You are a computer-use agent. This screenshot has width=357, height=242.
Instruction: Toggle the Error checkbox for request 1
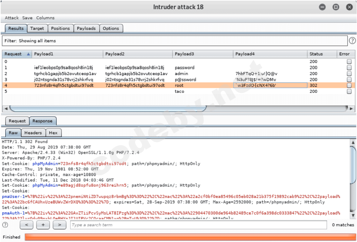pos(349,68)
